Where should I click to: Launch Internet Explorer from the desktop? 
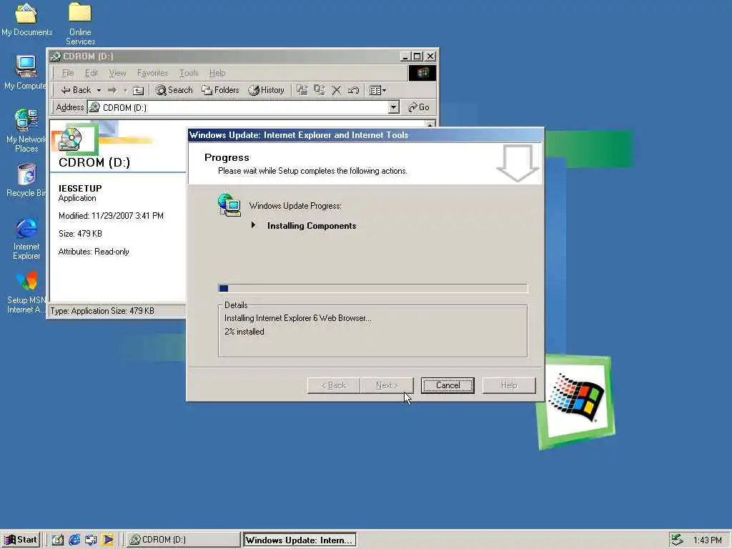click(26, 239)
